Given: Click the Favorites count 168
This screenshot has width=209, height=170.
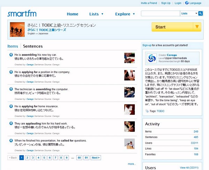Looking at the screenshot, I should (x=196, y=154).
